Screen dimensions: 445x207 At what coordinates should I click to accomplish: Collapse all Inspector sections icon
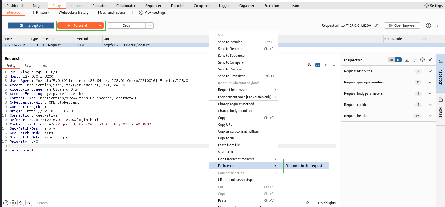pos(415,60)
